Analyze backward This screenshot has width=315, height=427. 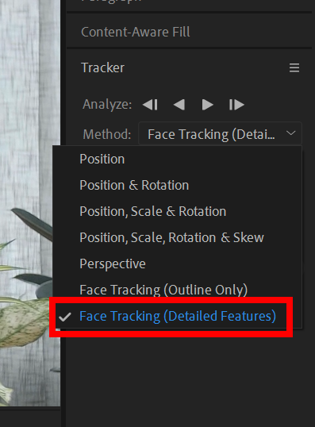(x=179, y=105)
